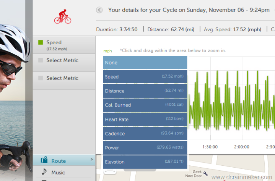Select Cadence from the metric list

point(145,133)
